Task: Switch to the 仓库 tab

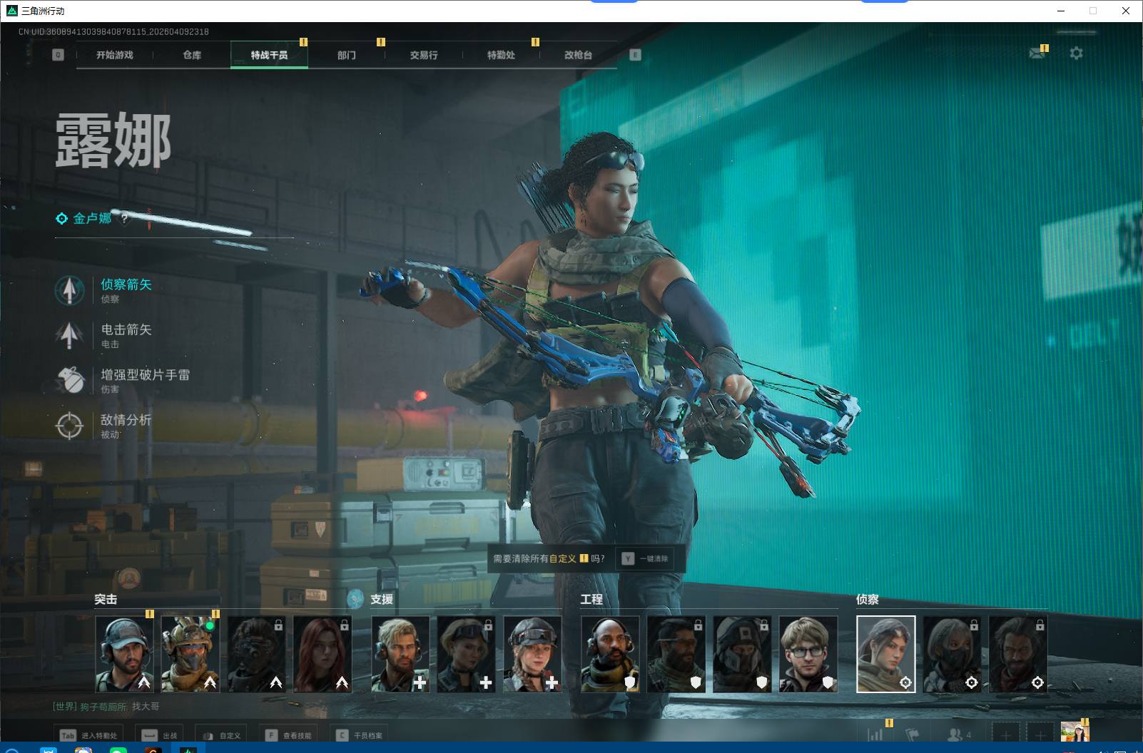Action: (x=192, y=55)
